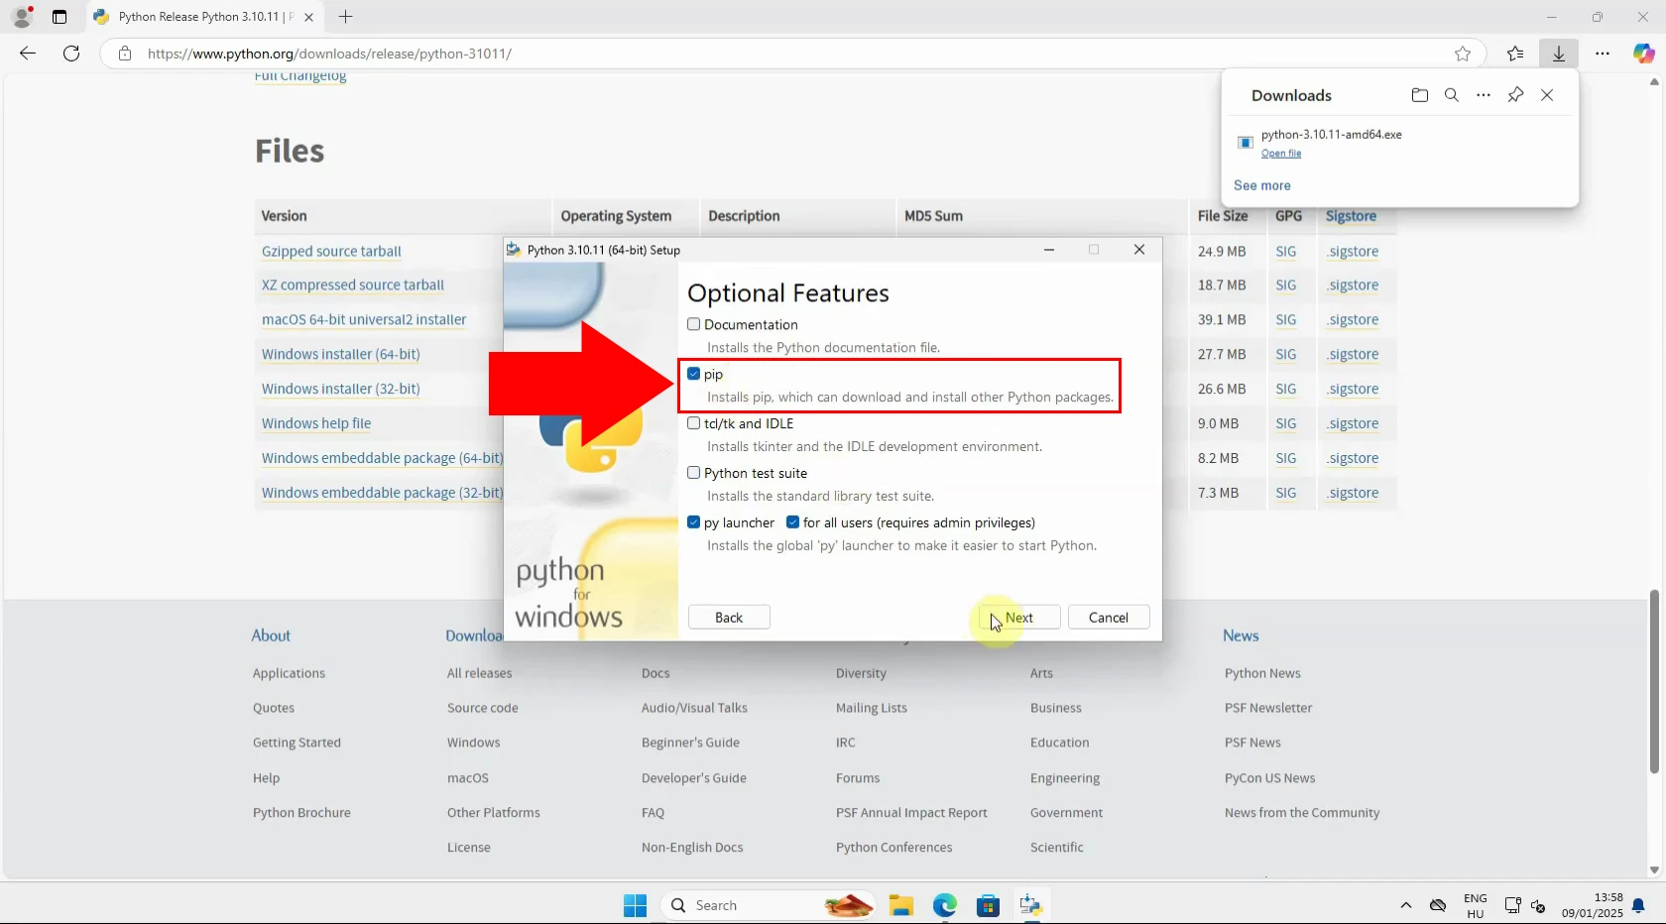Download Windows installer (64-bit)
The width and height of the screenshot is (1666, 924).
tap(341, 355)
